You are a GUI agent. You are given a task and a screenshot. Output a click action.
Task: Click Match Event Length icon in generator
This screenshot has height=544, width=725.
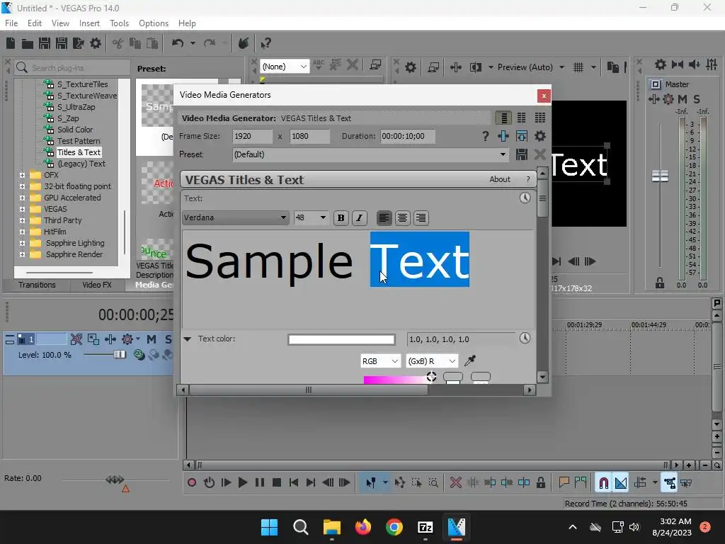(x=522, y=136)
